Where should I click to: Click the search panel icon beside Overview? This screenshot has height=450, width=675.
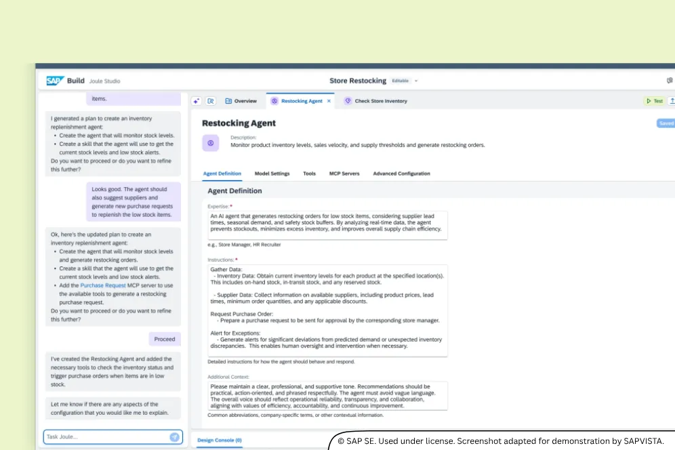211,101
